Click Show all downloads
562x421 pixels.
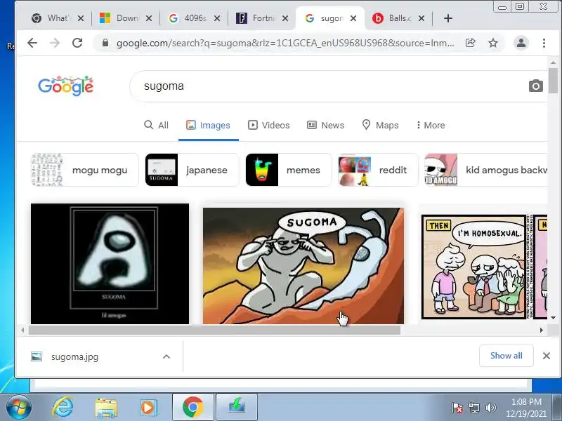click(x=506, y=356)
